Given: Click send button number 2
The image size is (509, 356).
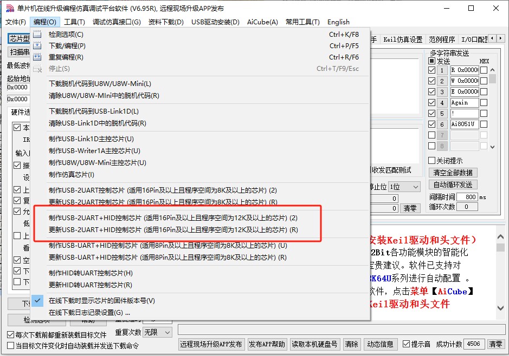Looking at the screenshot, I should pos(442,81).
